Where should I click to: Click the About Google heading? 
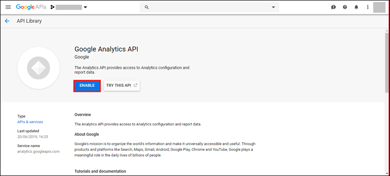pyautogui.click(x=87, y=134)
